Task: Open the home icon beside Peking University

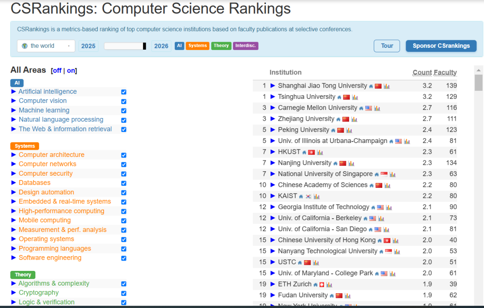Action: pos(333,131)
